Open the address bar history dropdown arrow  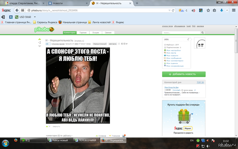click(x=169, y=10)
